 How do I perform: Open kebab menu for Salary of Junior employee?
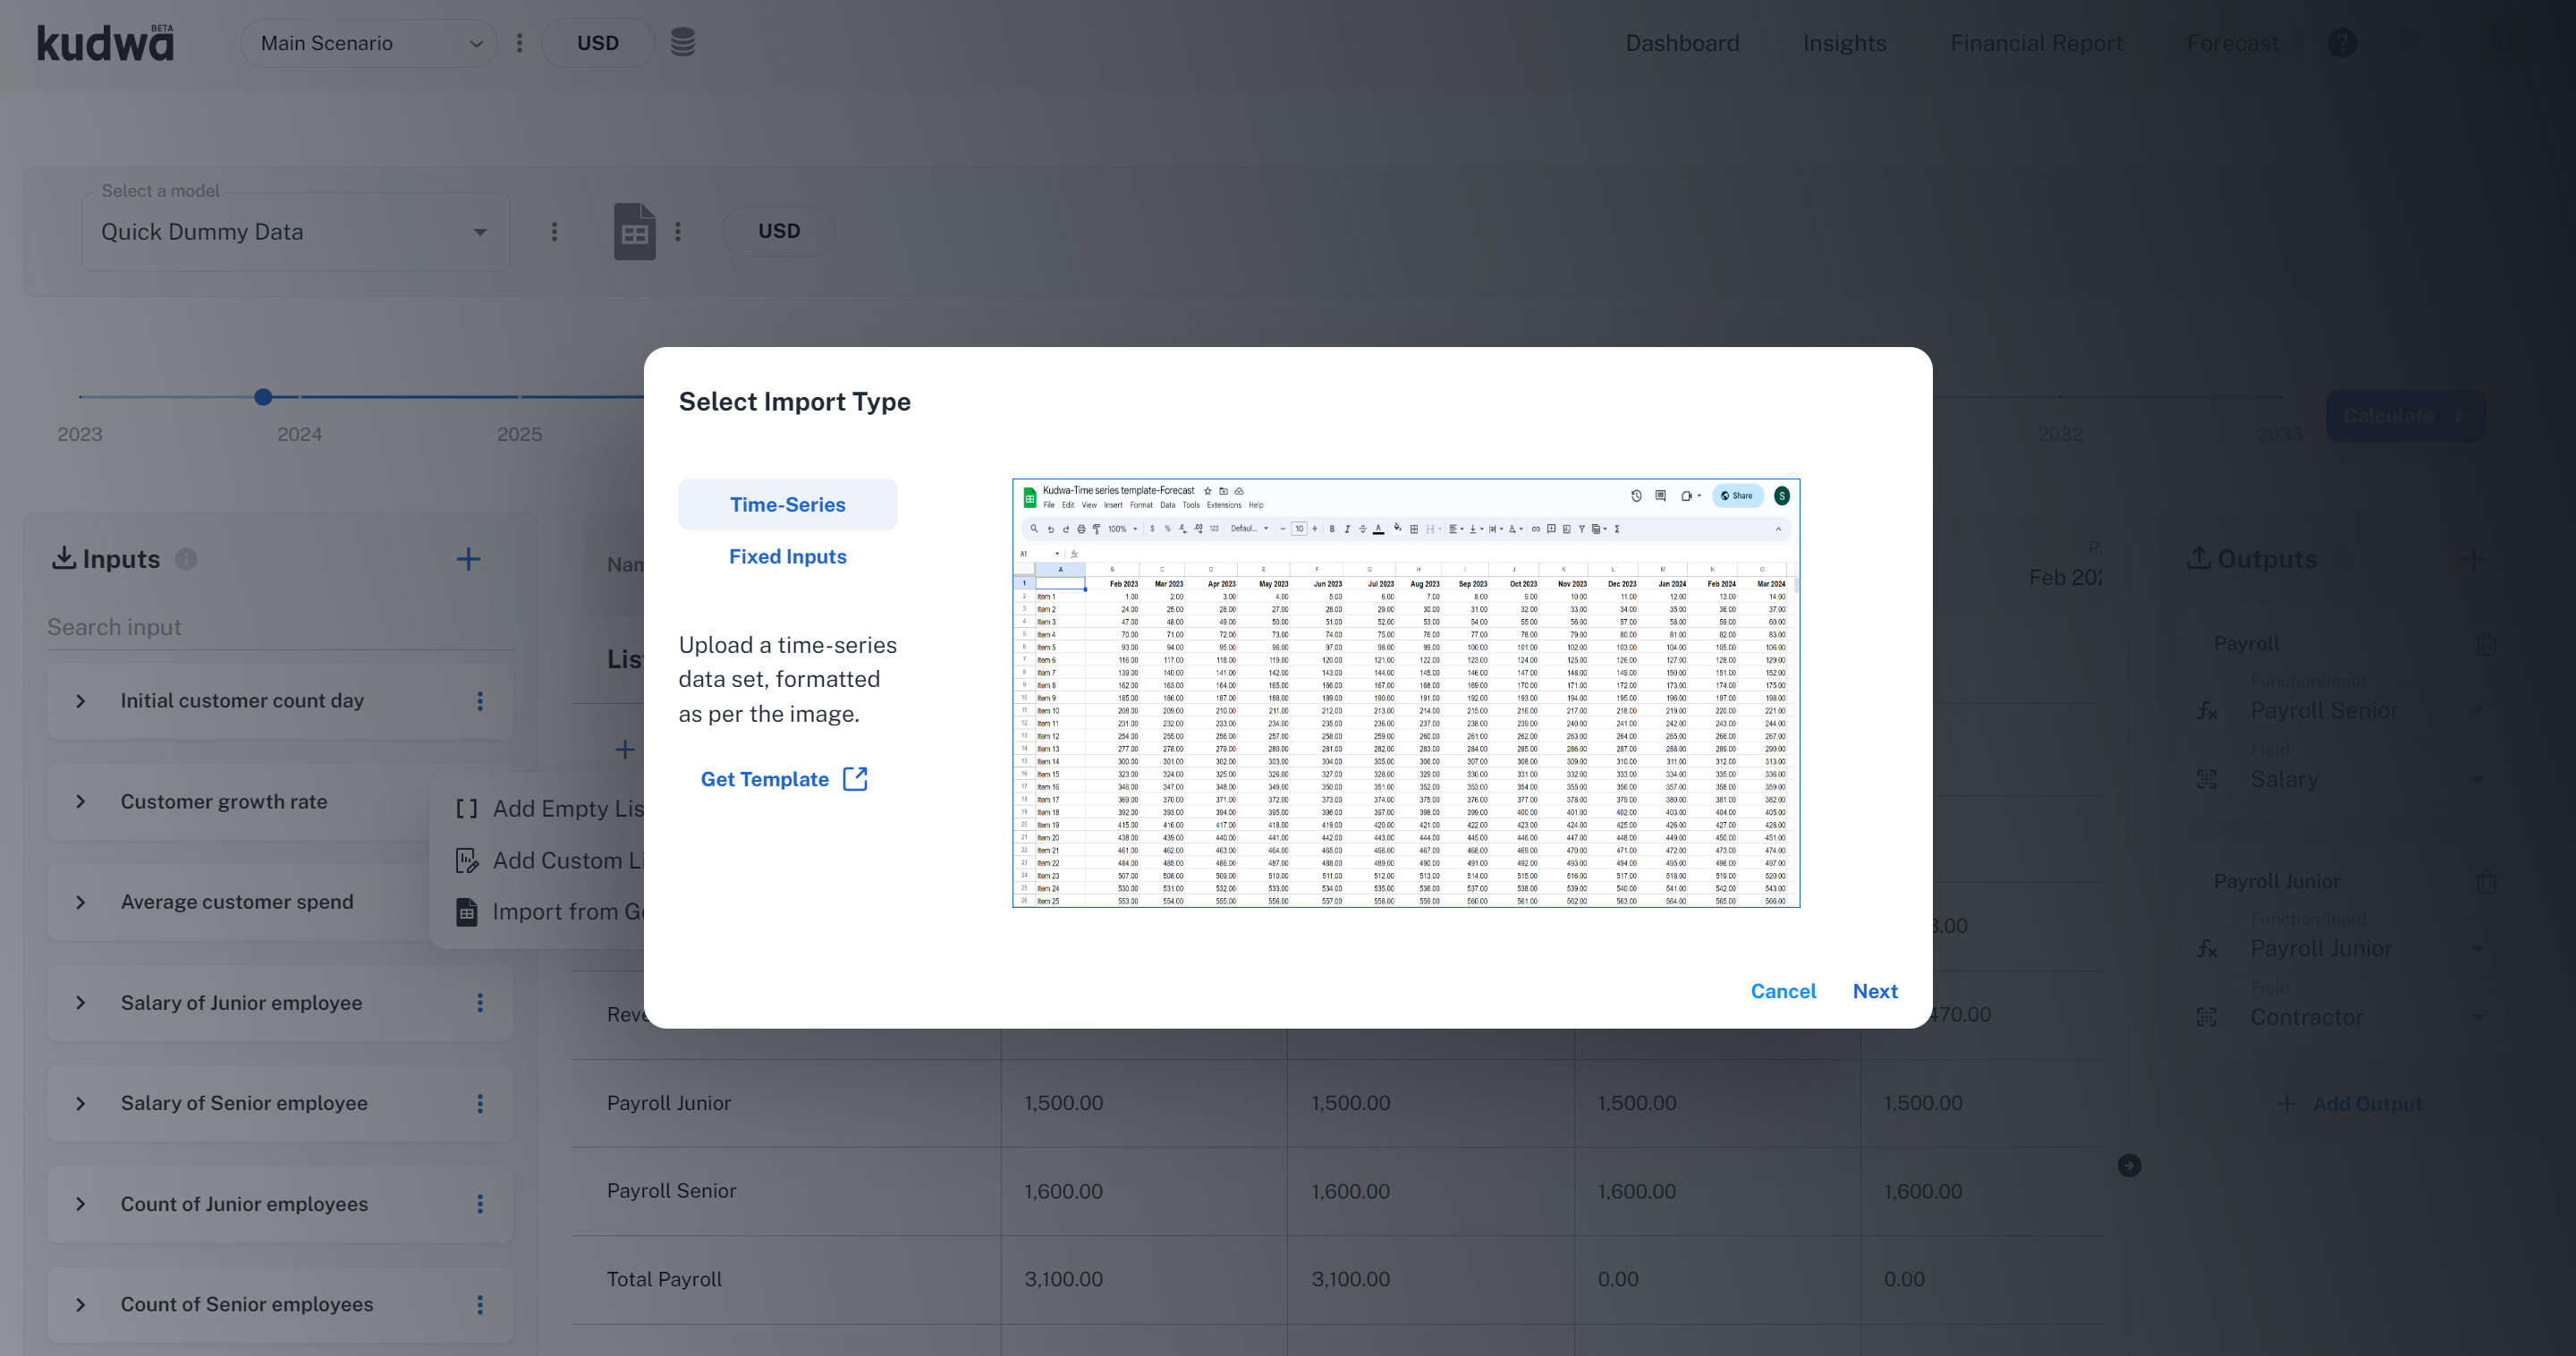click(480, 1003)
